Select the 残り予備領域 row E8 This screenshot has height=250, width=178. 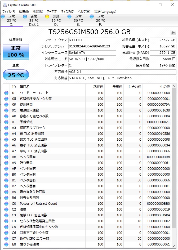tap(87, 244)
